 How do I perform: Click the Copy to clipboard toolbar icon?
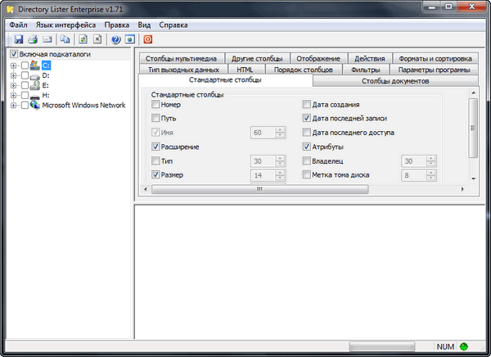click(65, 39)
